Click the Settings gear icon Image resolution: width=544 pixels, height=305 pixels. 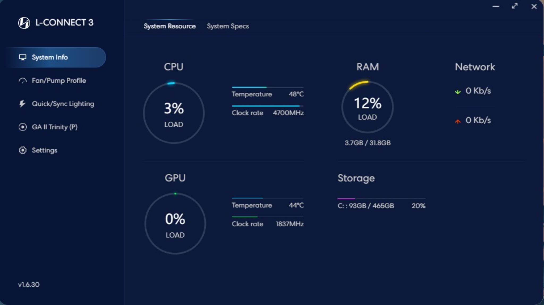[23, 150]
